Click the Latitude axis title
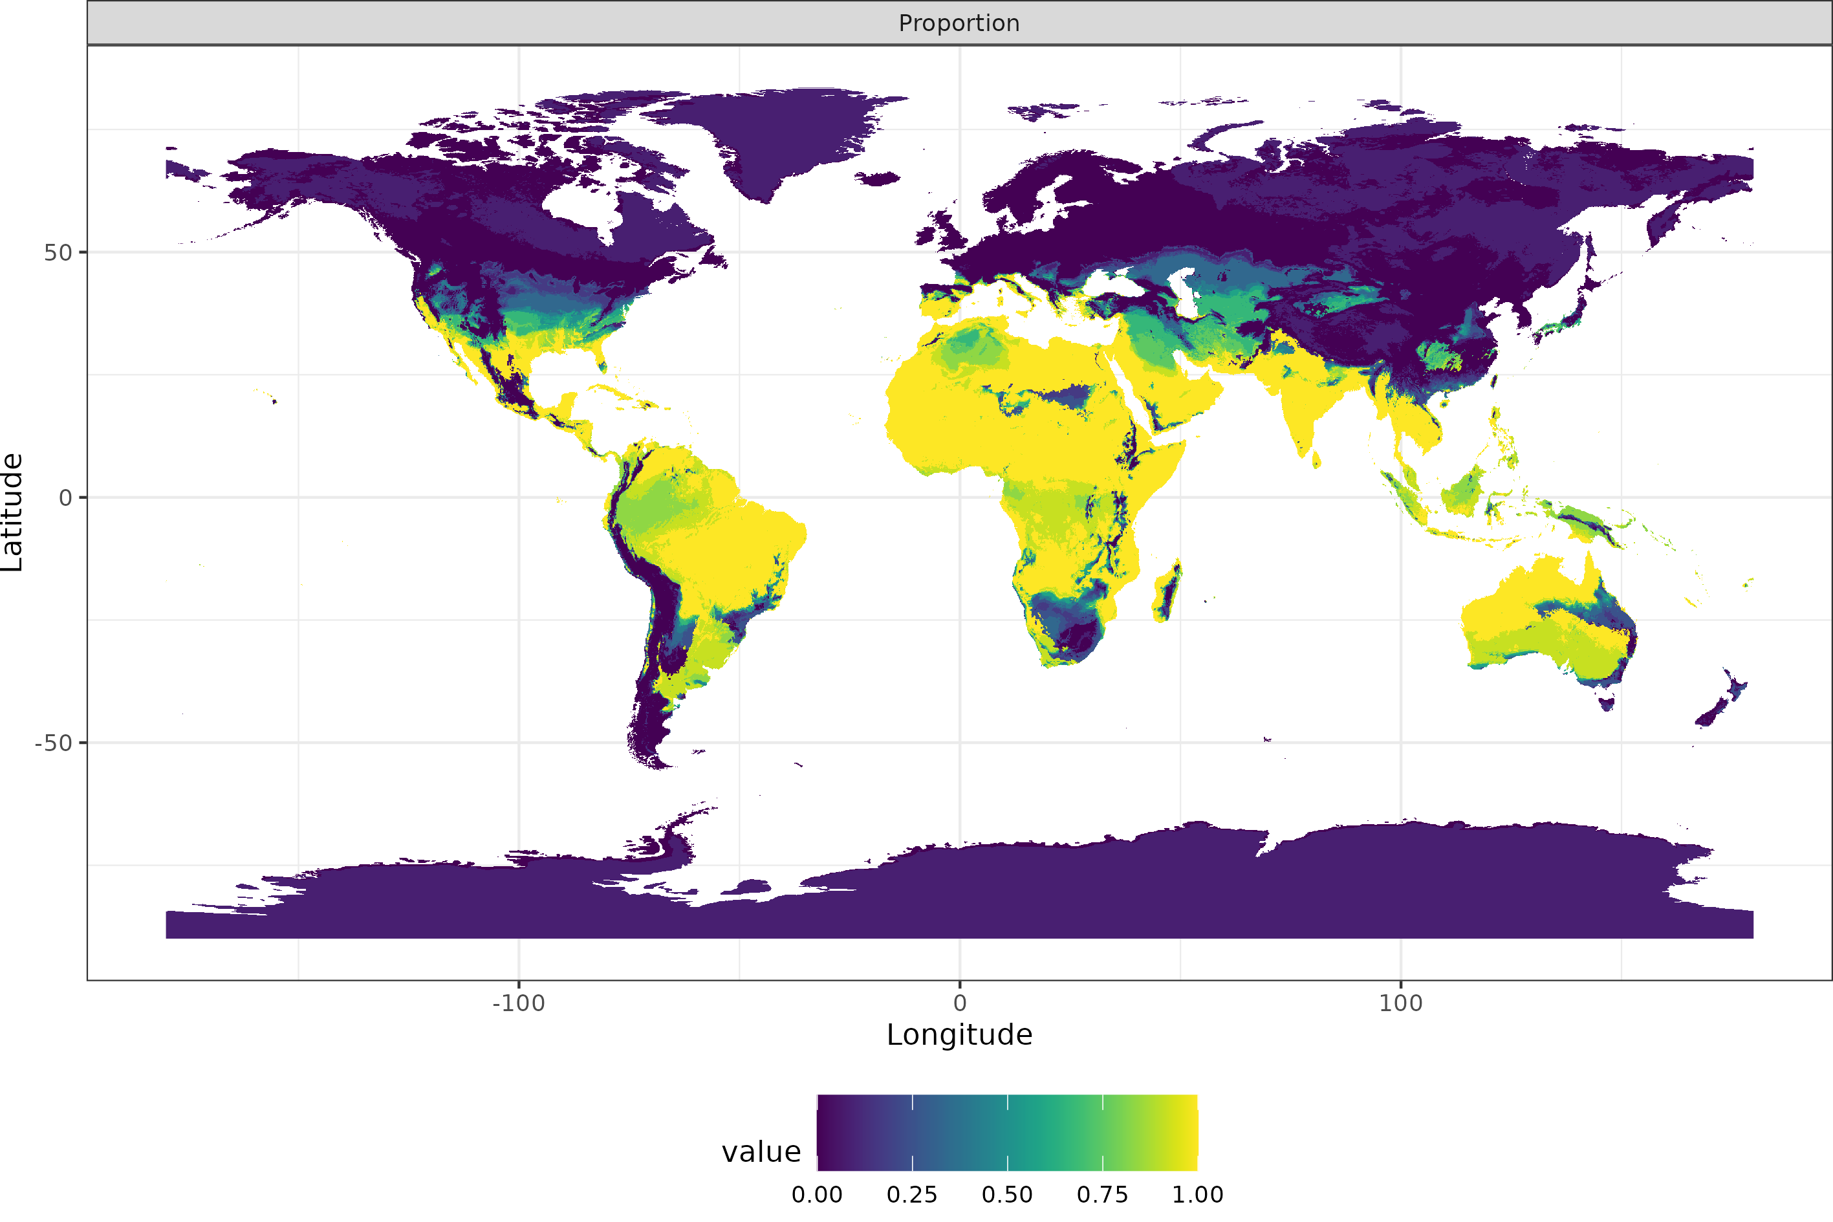 pos(12,512)
